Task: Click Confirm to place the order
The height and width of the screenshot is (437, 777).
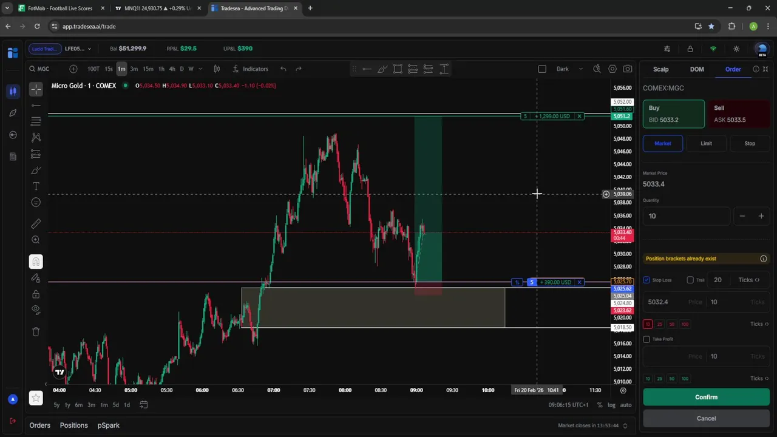Action: click(x=706, y=397)
